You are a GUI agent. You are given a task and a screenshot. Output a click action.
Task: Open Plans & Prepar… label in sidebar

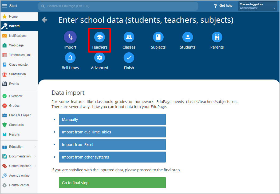click(x=21, y=115)
